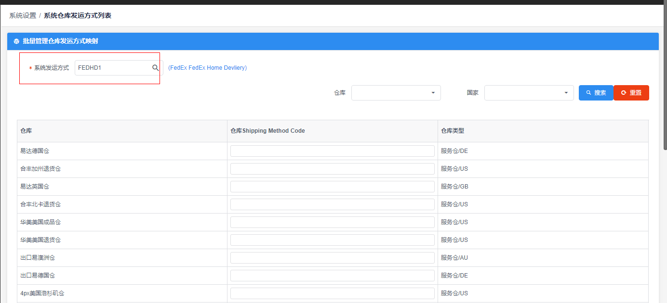This screenshot has width=667, height=303.
Task: Click the 重置 reset button
Action: (x=631, y=93)
